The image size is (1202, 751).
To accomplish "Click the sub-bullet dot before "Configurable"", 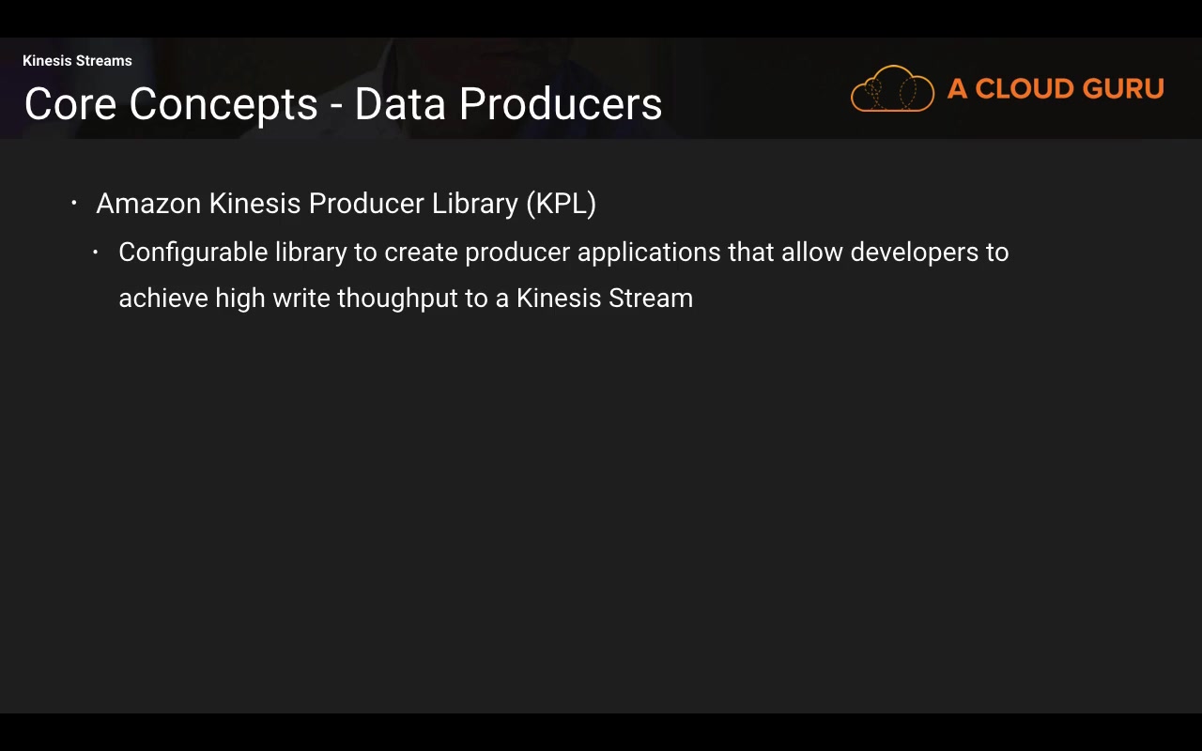I will coord(96,252).
